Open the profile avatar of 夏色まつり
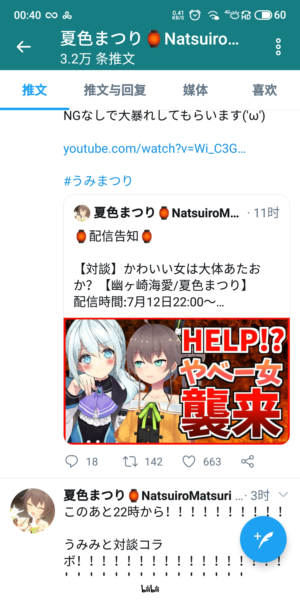The width and height of the screenshot is (300, 601). (32, 511)
